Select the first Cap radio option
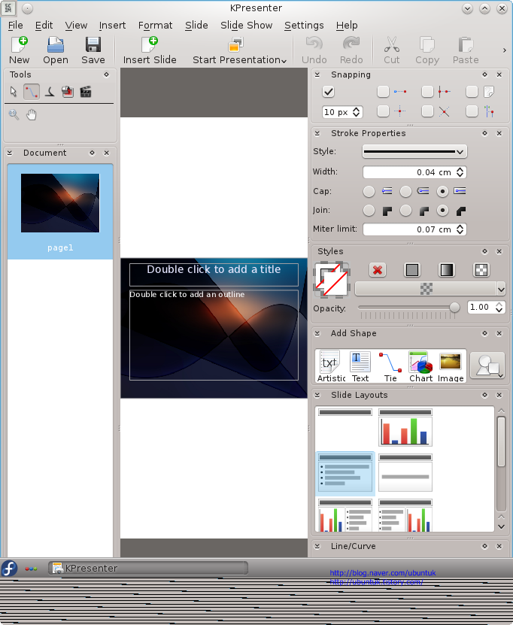Screen dimensions: 513x625 tap(369, 191)
